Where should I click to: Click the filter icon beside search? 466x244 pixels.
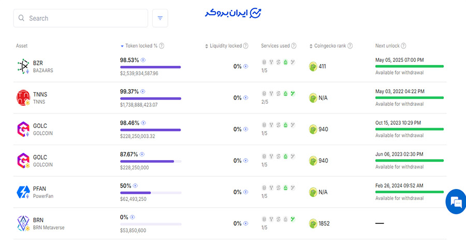point(160,18)
